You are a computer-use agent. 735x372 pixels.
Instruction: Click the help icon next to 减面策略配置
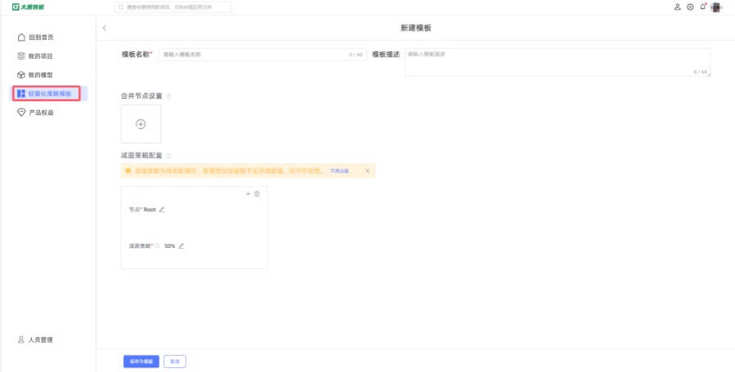(169, 156)
